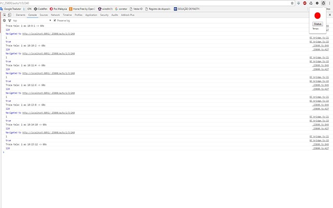The width and height of the screenshot is (333, 208).
Task: Click the recycle-arrows extension icon
Action: point(311,3)
